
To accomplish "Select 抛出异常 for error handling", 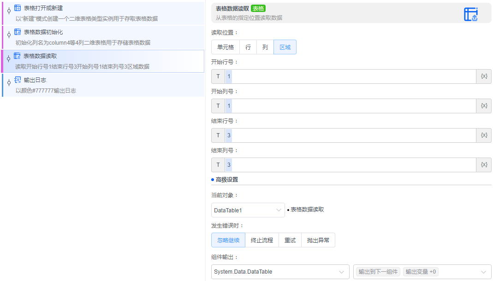I will click(x=318, y=240).
